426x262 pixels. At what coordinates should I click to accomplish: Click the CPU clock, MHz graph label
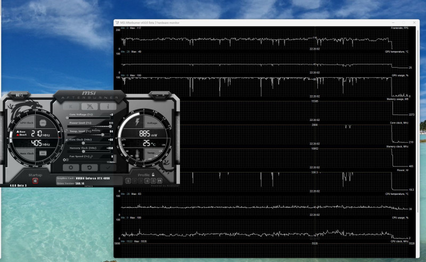pyautogui.click(x=399, y=241)
